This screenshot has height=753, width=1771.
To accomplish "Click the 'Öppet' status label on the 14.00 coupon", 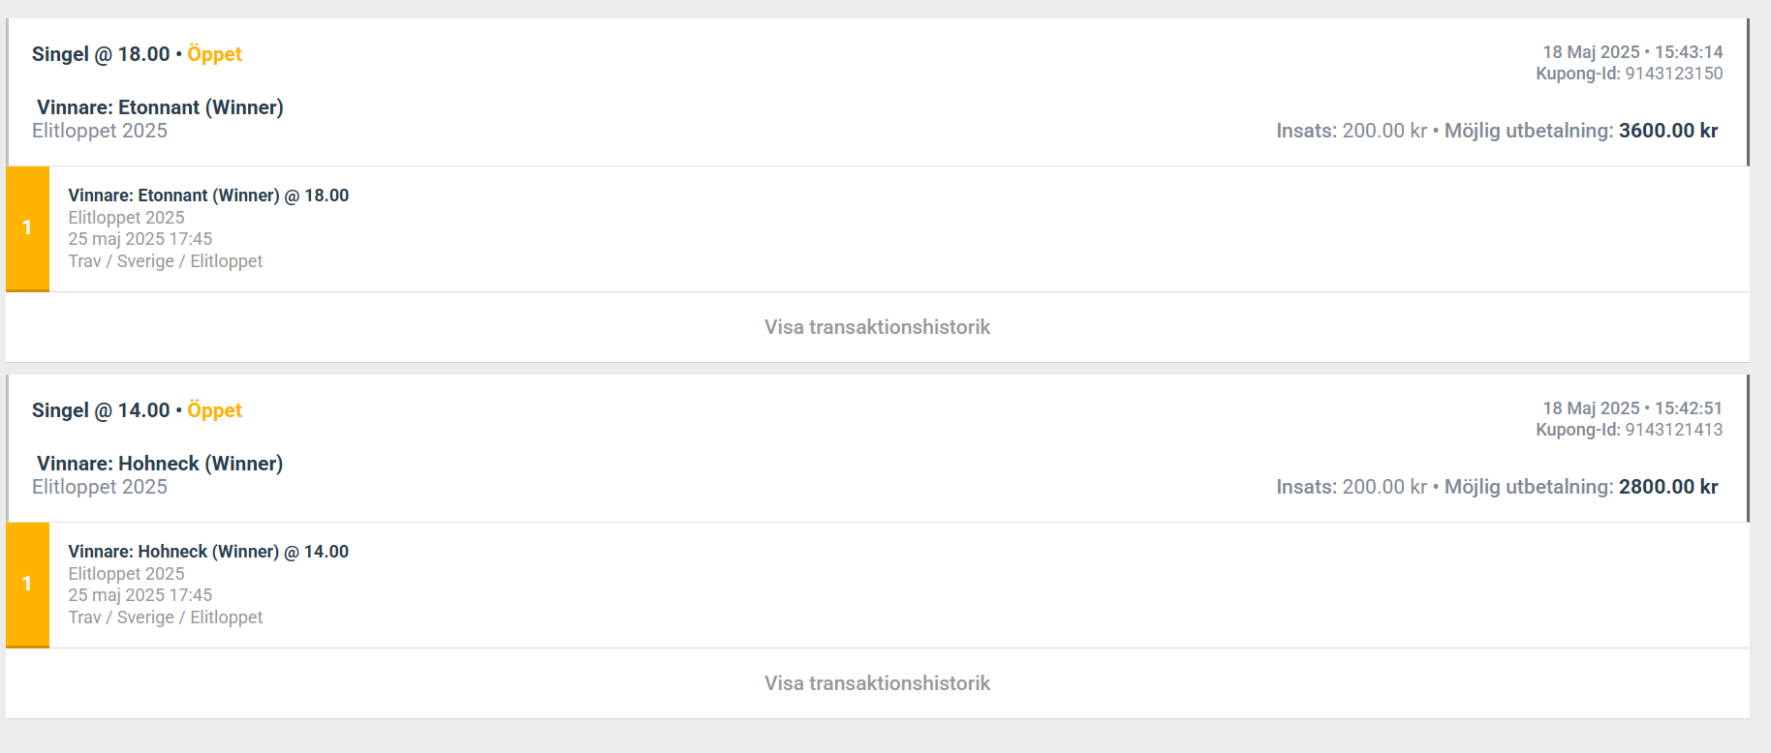I will 214,410.
